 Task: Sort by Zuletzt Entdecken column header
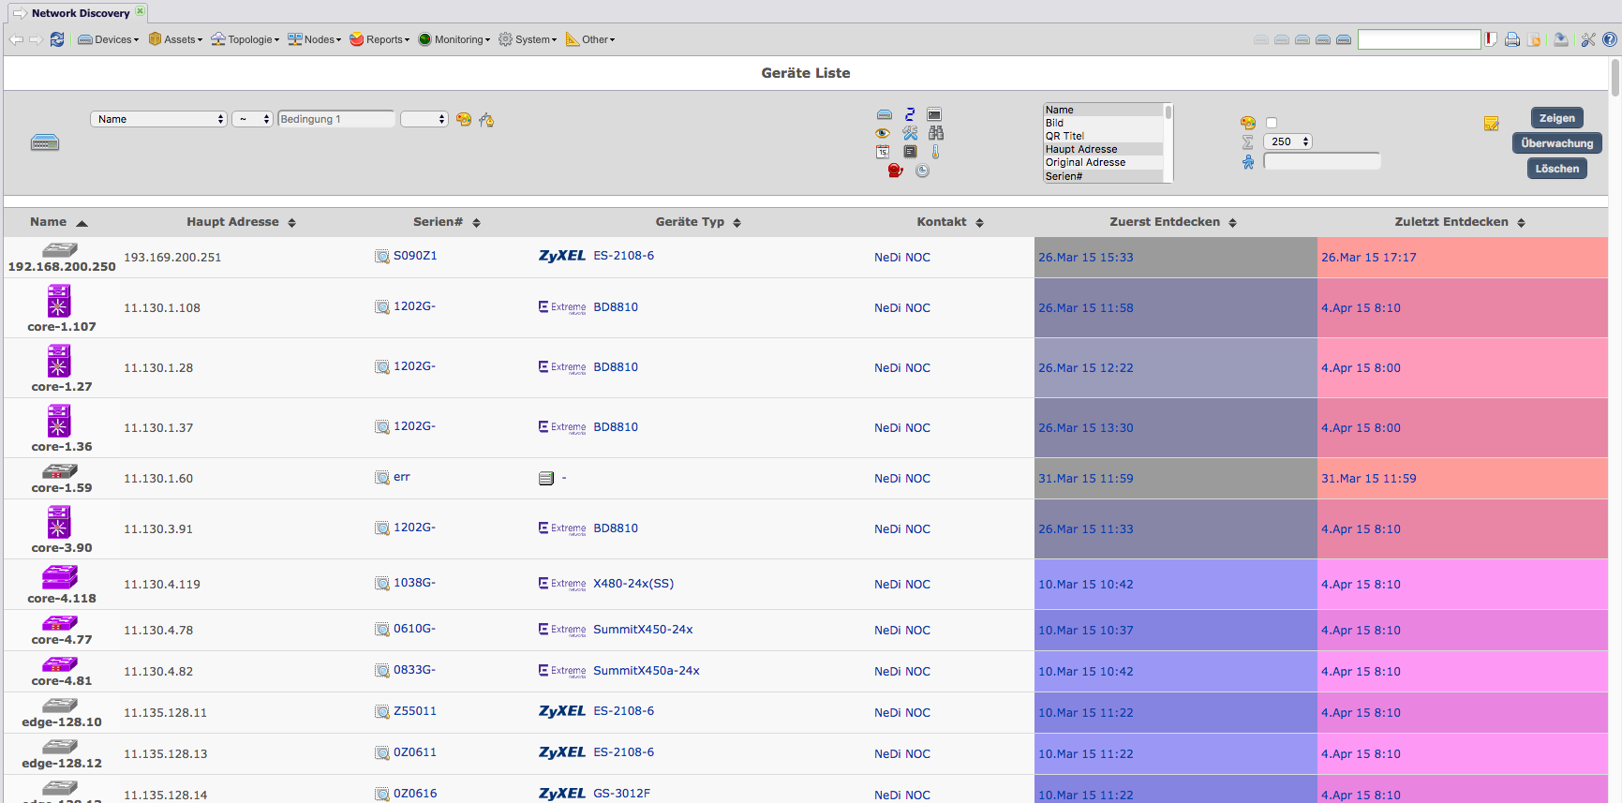(x=1460, y=222)
